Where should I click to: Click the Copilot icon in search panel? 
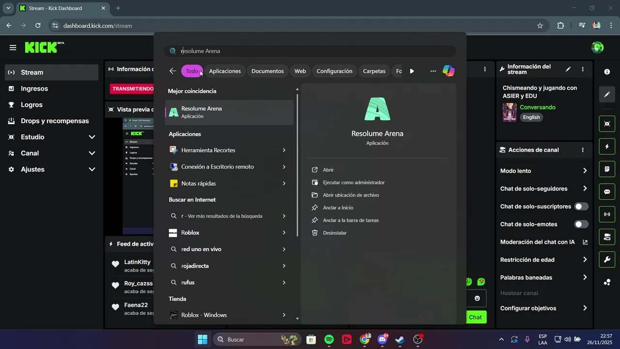coord(449,71)
